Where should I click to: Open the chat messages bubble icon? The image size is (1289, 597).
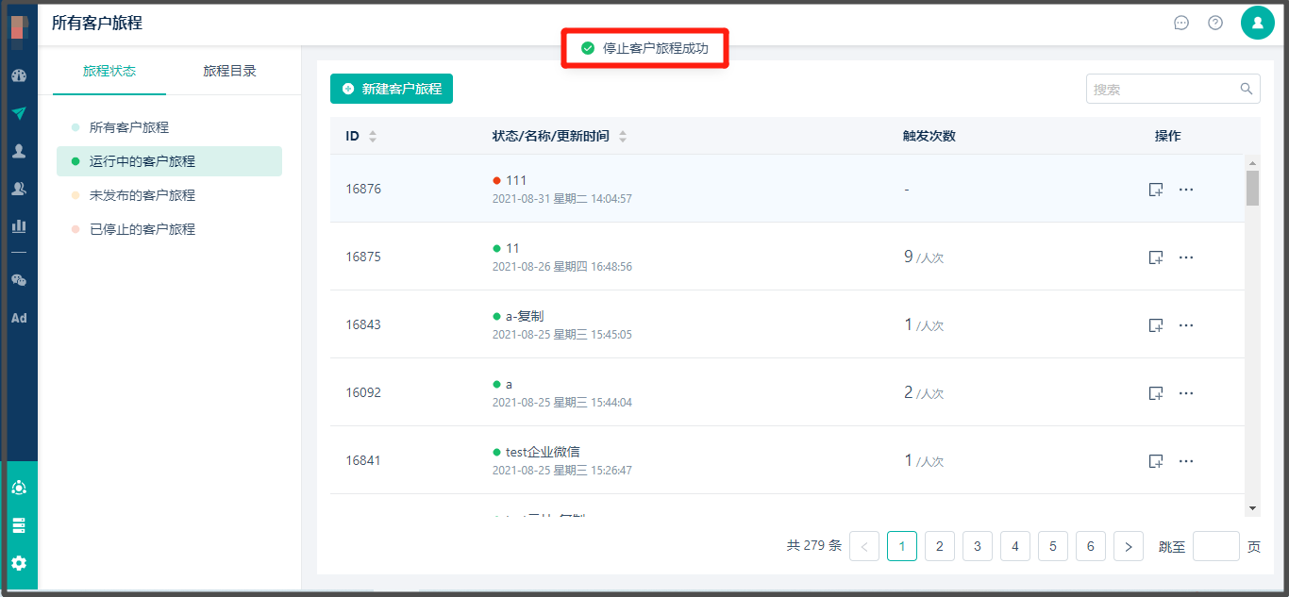(1181, 23)
